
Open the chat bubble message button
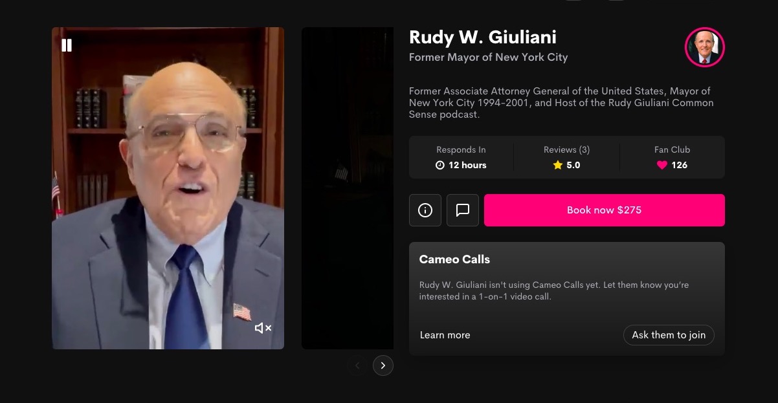tap(463, 210)
